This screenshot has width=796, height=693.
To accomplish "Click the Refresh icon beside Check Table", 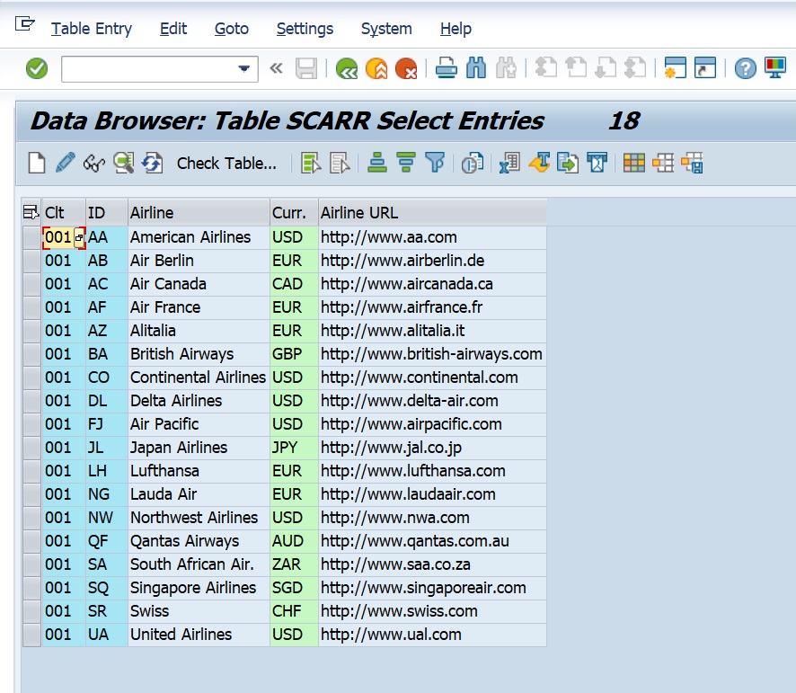I will click(153, 163).
